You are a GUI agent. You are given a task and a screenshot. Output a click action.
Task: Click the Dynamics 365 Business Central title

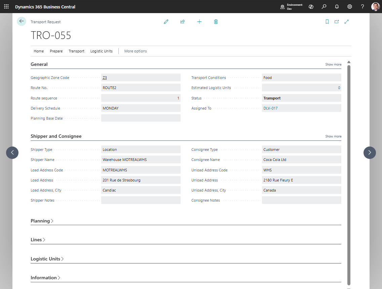(x=45, y=7)
